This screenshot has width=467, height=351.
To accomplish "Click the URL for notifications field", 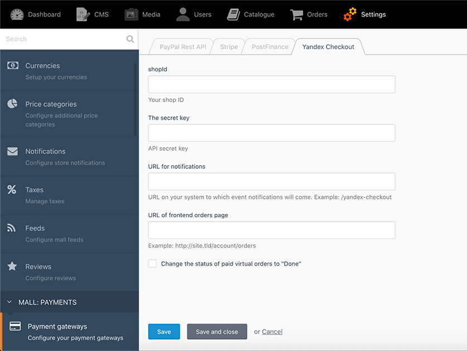I will tap(271, 181).
